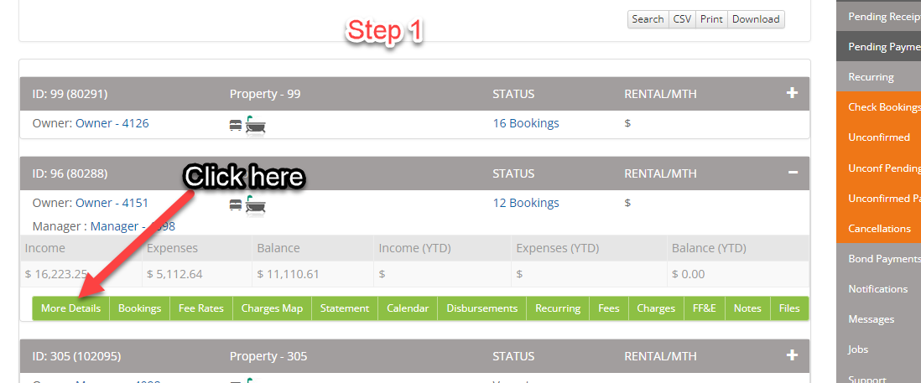Viewport: 921px width, 383px height.
Task: Expand the ID: 99 property row
Action: [792, 93]
